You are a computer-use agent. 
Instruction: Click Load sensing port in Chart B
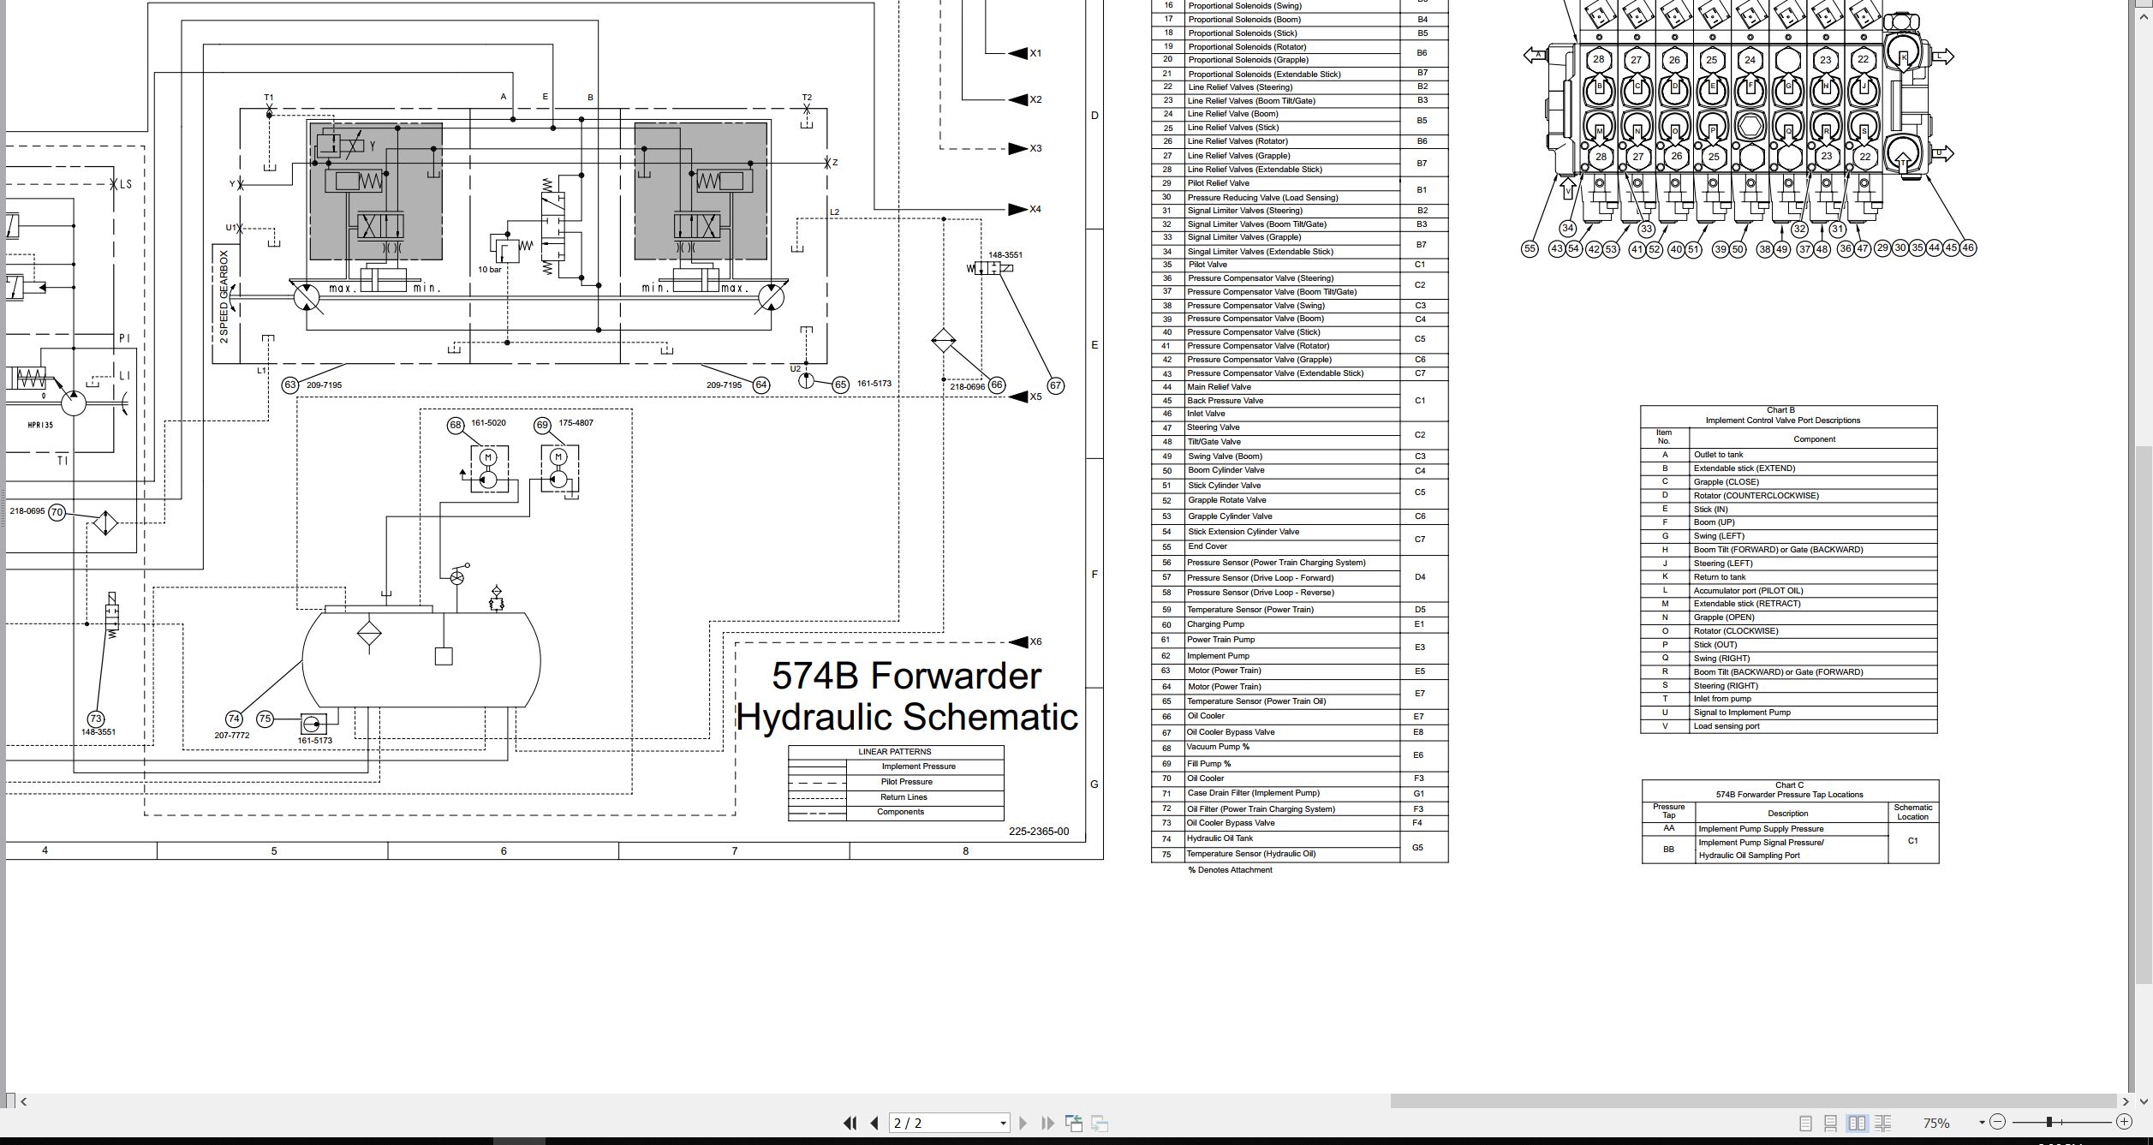(1727, 726)
